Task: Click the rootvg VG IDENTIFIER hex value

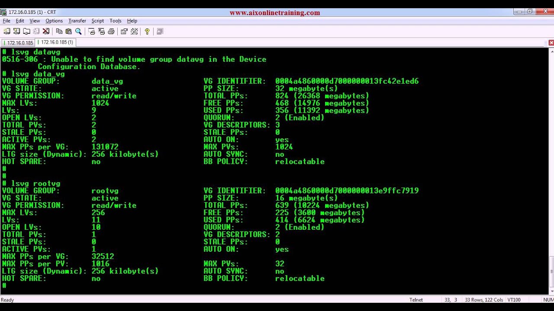Action: pyautogui.click(x=347, y=191)
